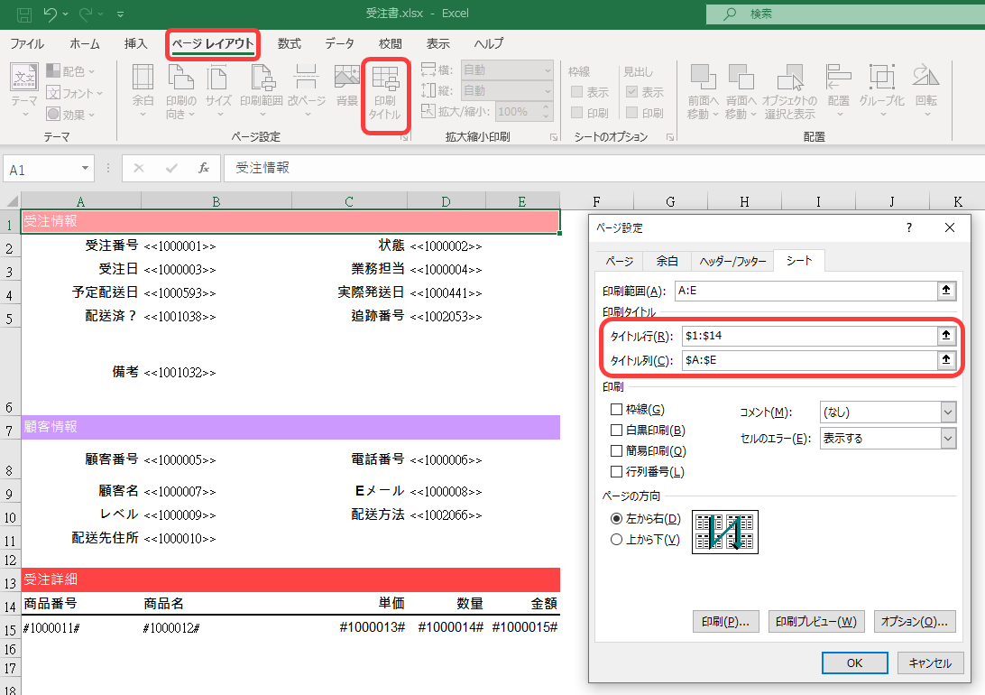Toggle the 行列番号(L) checkbox

pyautogui.click(x=617, y=471)
